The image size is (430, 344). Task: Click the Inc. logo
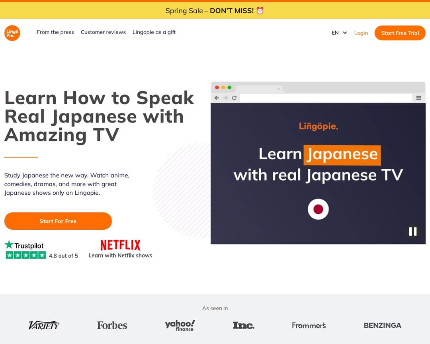pyautogui.click(x=244, y=325)
